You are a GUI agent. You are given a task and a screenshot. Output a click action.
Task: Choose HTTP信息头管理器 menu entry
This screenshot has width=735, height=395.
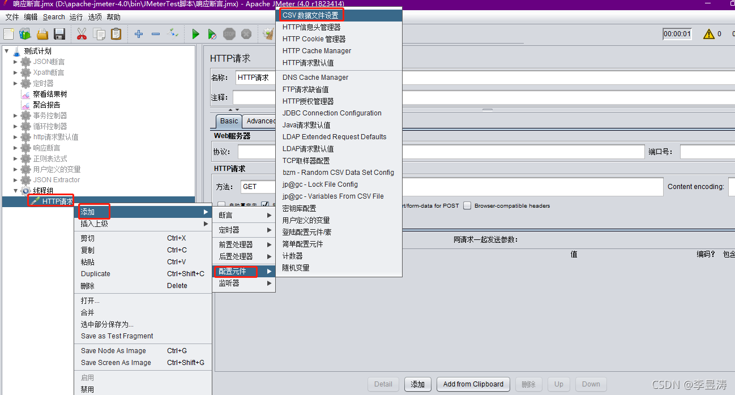(x=339, y=27)
